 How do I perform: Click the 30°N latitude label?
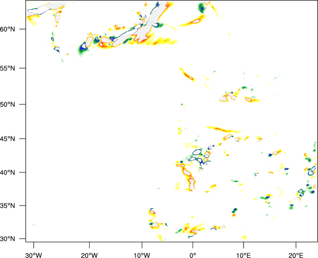coord(8,239)
